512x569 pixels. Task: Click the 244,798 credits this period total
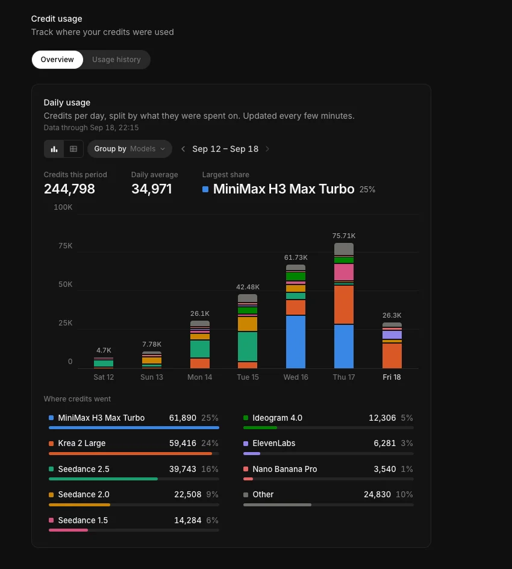coord(69,189)
